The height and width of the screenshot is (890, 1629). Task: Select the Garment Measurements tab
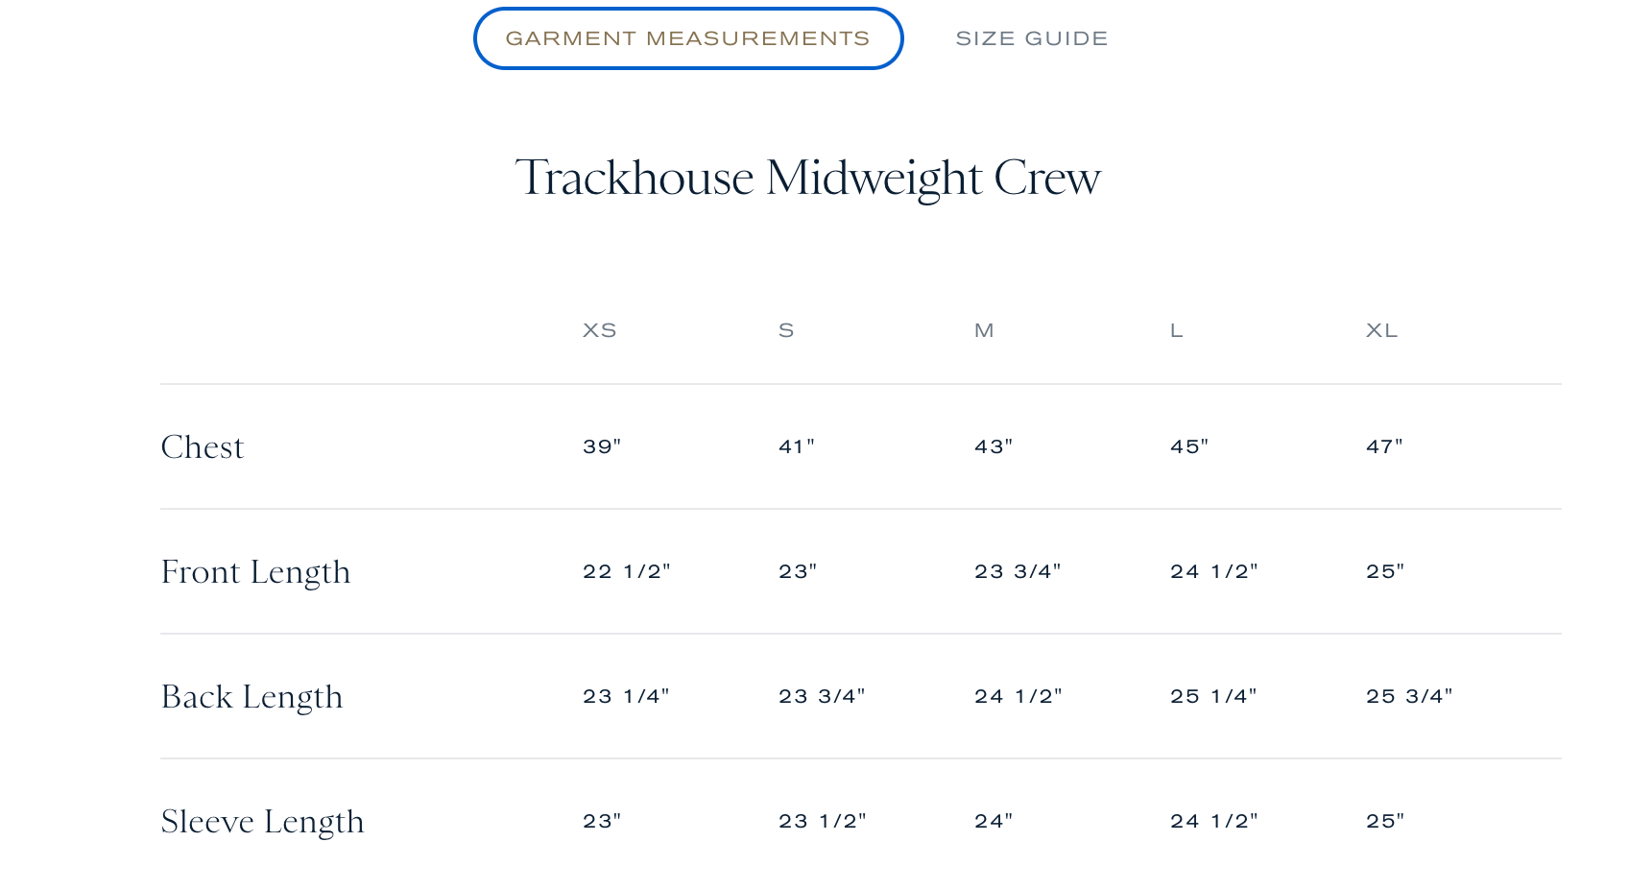pos(687,38)
